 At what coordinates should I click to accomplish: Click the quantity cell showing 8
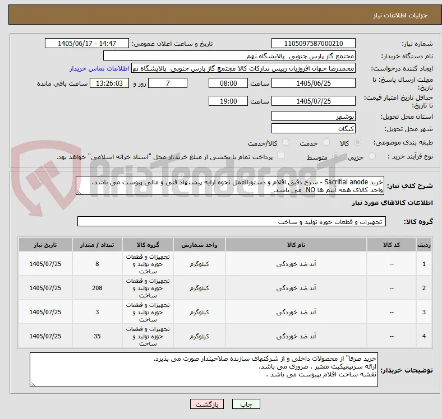[97, 264]
